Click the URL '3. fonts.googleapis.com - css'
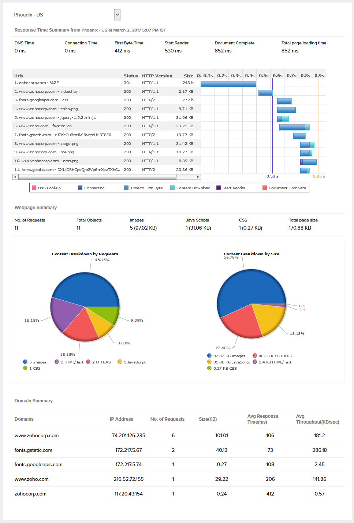The image size is (354, 523). pos(41,100)
